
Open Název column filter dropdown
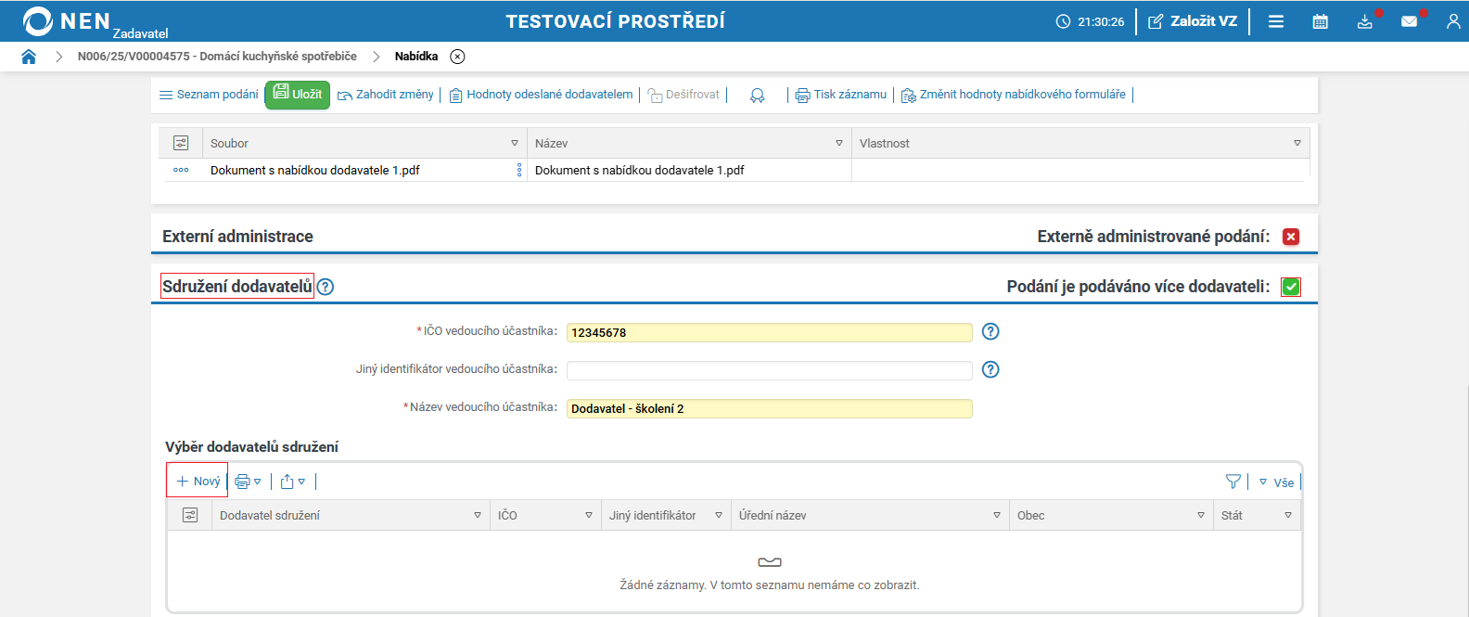coord(839,143)
